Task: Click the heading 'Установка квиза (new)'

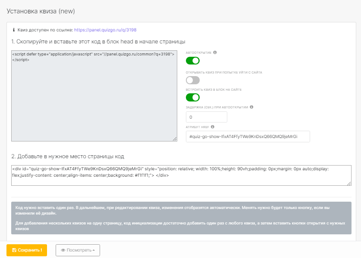Action: pyautogui.click(x=41, y=11)
